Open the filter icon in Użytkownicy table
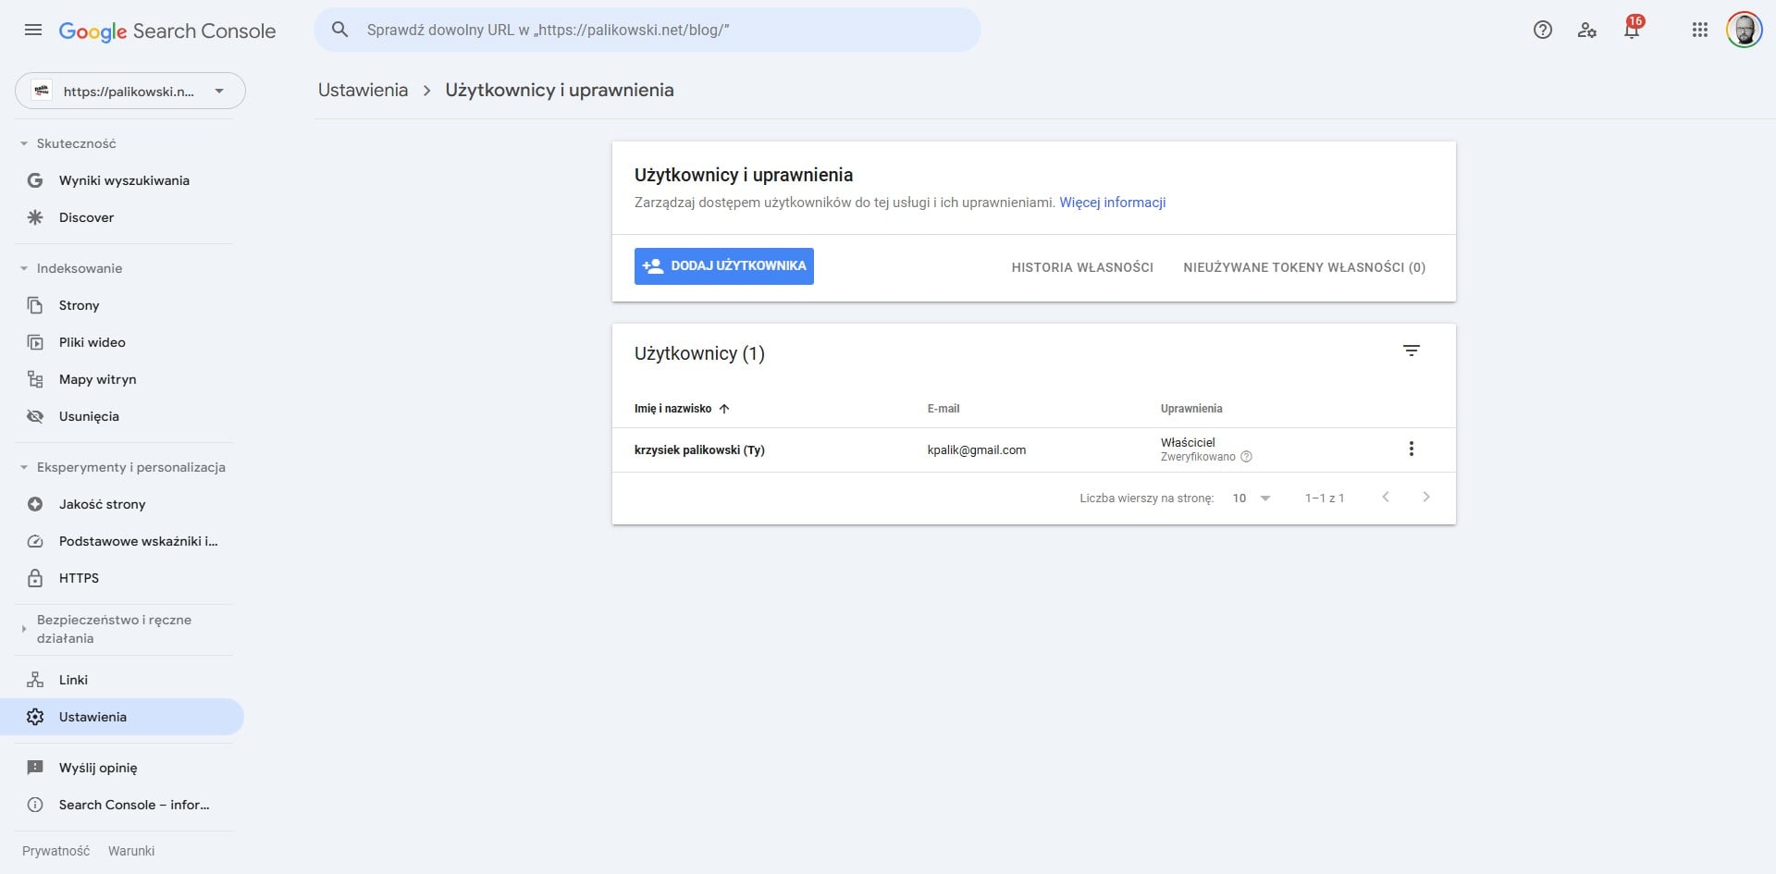Viewport: 1776px width, 874px height. click(x=1411, y=351)
